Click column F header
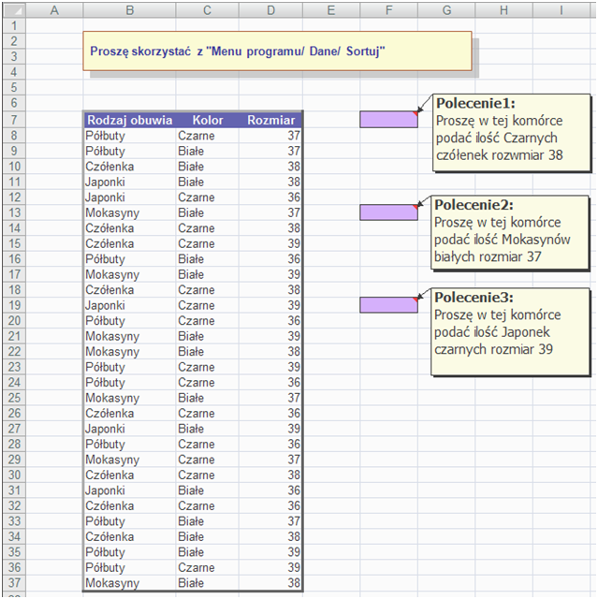 388,10
